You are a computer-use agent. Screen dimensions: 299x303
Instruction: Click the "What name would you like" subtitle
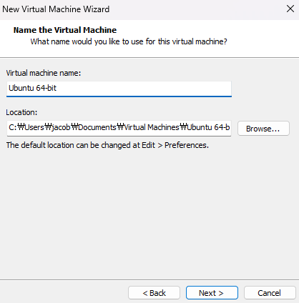tap(129, 41)
